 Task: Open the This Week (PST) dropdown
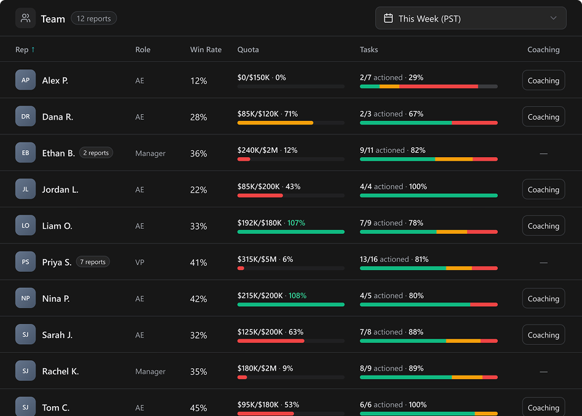(470, 18)
